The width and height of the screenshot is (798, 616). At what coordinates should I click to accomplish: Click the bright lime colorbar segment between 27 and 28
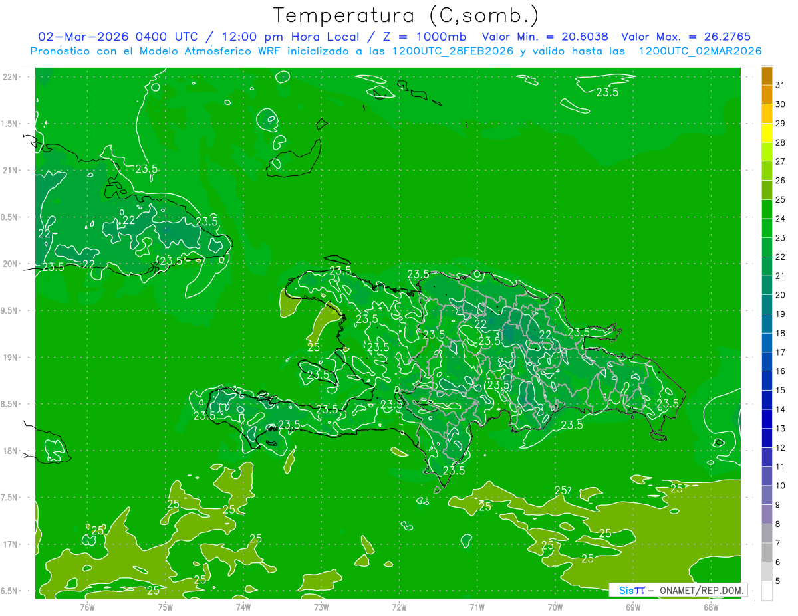coord(767,152)
